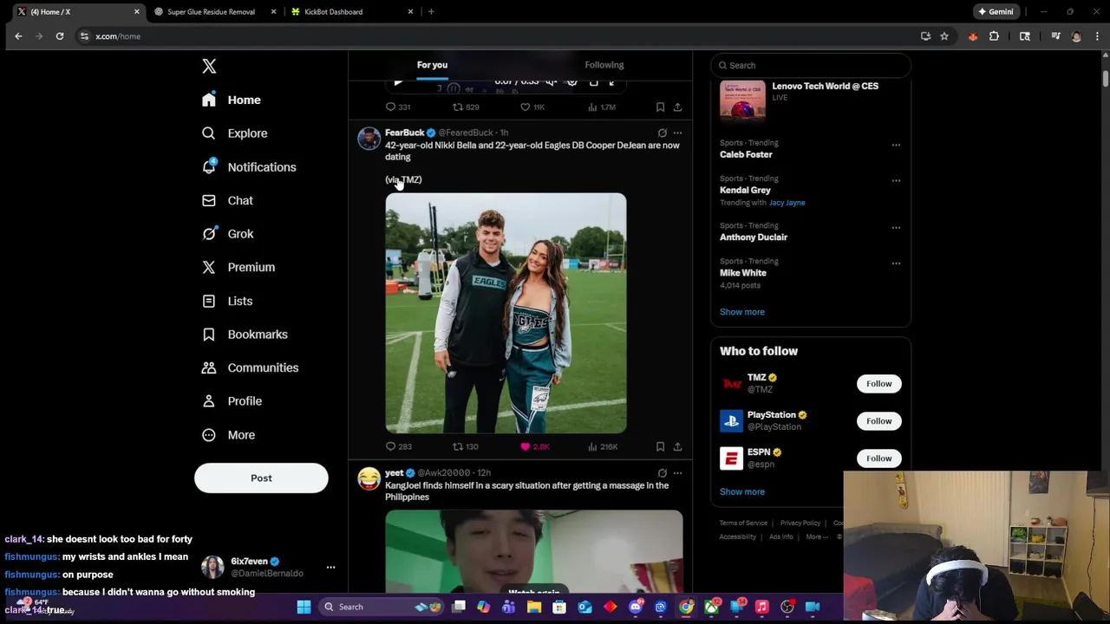Click the X logo in sidebar
Image resolution: width=1110 pixels, height=624 pixels.
click(x=209, y=67)
